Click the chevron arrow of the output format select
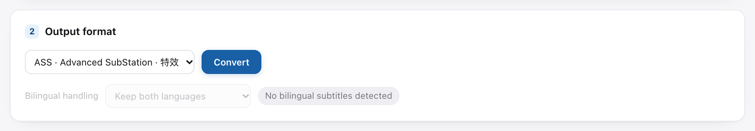Image resolution: width=755 pixels, height=131 pixels. [189, 62]
